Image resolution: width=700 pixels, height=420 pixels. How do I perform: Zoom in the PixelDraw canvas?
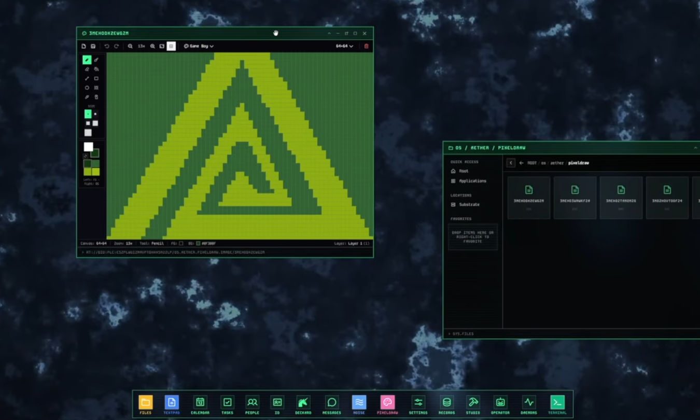[x=152, y=46]
